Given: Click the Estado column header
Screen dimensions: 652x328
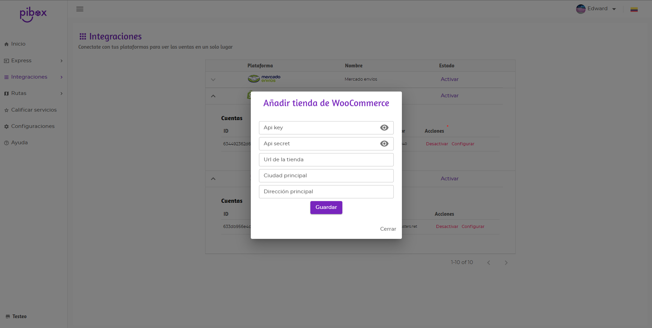Looking at the screenshot, I should pos(446,66).
